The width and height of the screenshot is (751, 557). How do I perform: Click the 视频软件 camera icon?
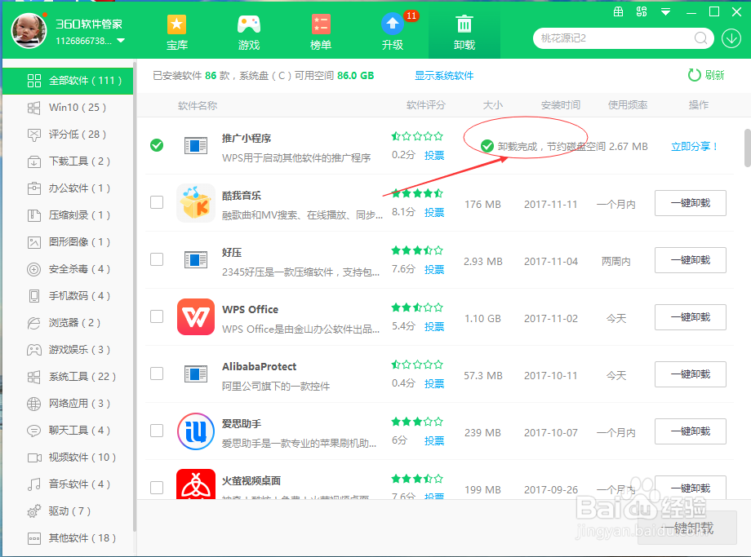click(x=34, y=458)
